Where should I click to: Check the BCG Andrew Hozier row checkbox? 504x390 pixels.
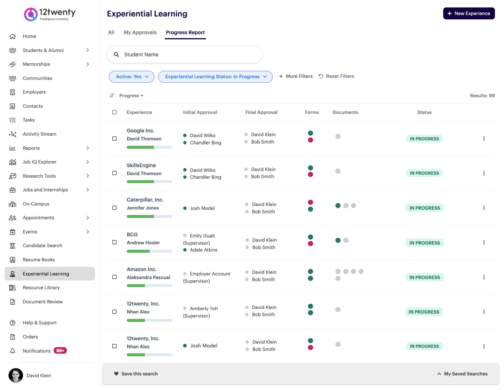[x=114, y=242]
